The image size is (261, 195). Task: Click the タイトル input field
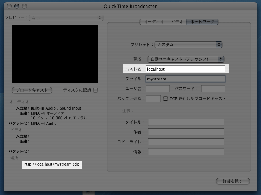[x=186, y=122]
